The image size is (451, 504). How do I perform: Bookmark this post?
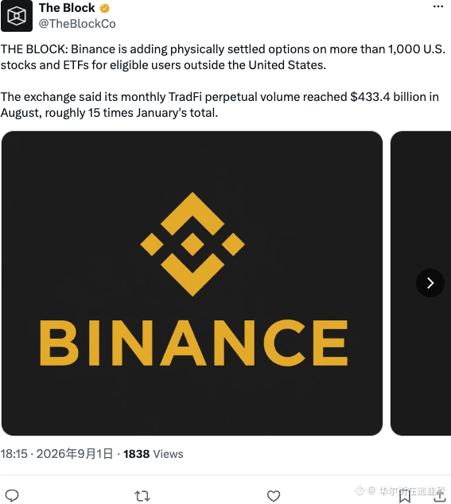click(405, 497)
